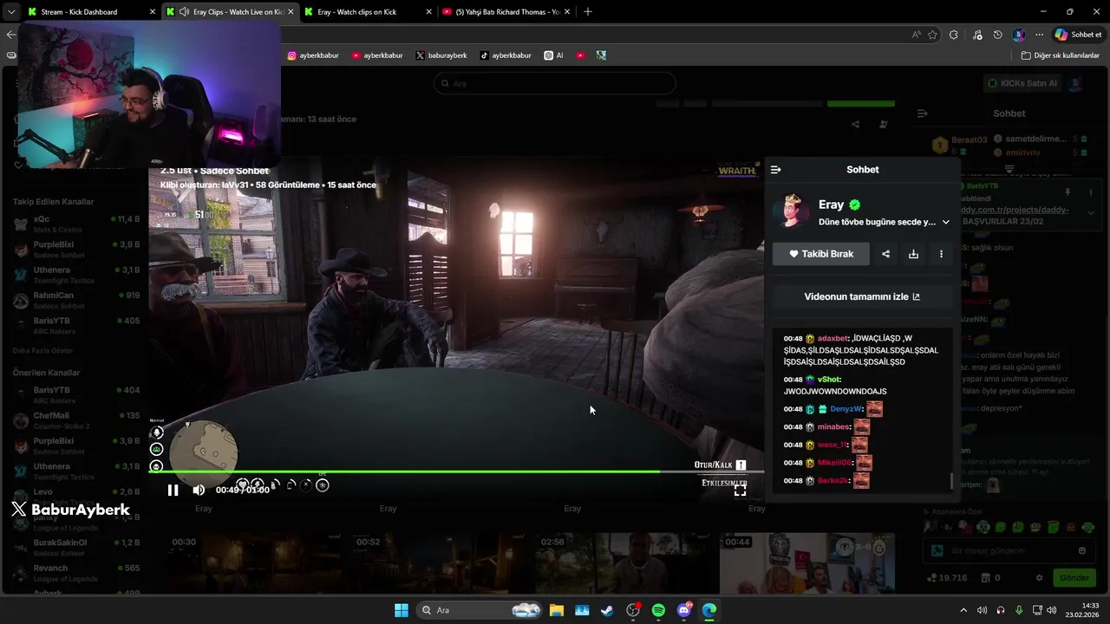This screenshot has height=624, width=1110.
Task: Open Microsoft Edge from taskbar
Action: point(709,610)
